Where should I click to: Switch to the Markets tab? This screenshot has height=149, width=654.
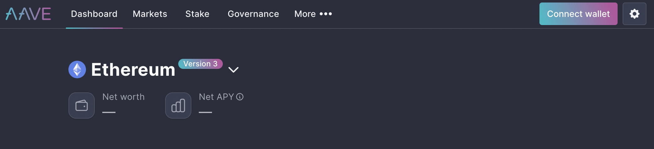pyautogui.click(x=150, y=14)
